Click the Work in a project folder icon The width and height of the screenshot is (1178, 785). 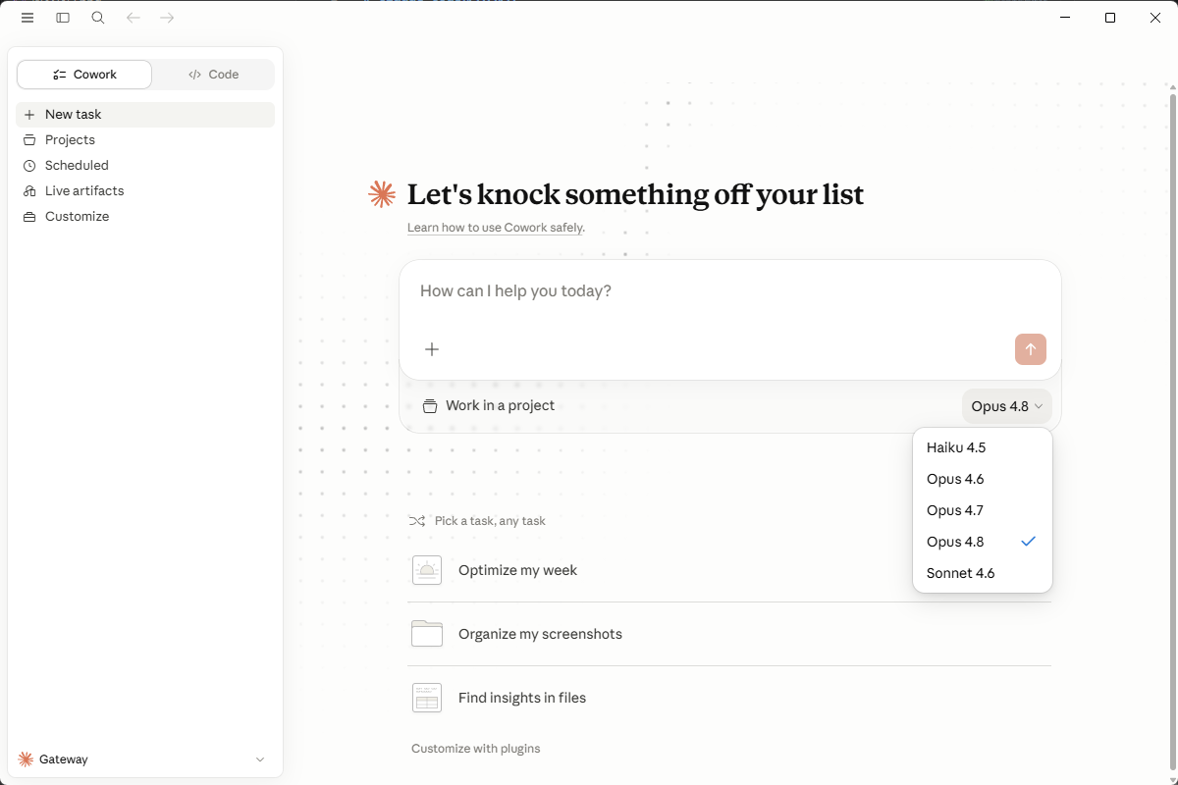pyautogui.click(x=430, y=406)
